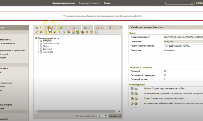
Task: Click the Ключ settings text
Action: 164,99
